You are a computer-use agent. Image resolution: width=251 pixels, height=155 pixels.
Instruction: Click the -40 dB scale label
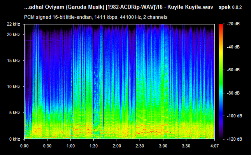coord(233,47)
